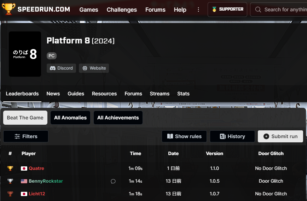Open the 1m 14s run
The image size is (307, 201).
(x=135, y=181)
